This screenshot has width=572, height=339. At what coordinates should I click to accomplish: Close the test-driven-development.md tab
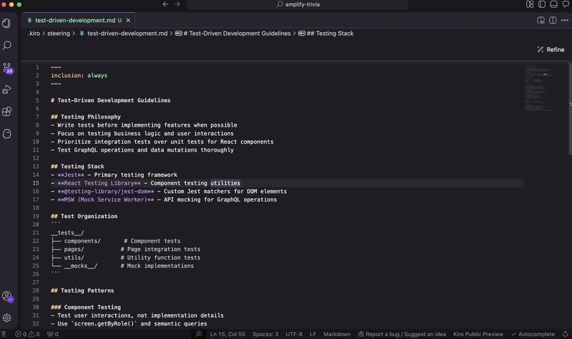coord(128,21)
